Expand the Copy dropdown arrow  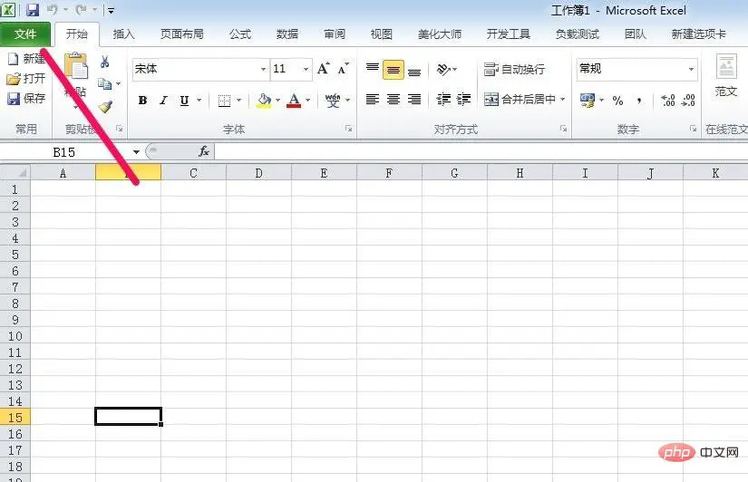118,84
